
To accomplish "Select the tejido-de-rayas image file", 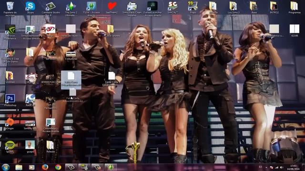I will coord(71,30).
